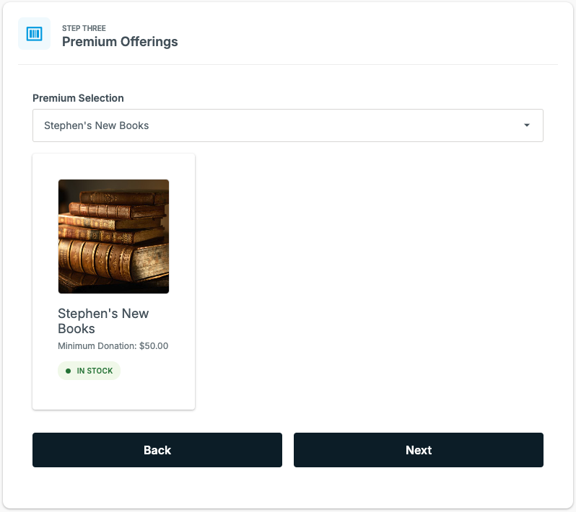Click the blue barcode icon in the header
576x512 pixels.
pyautogui.click(x=34, y=34)
